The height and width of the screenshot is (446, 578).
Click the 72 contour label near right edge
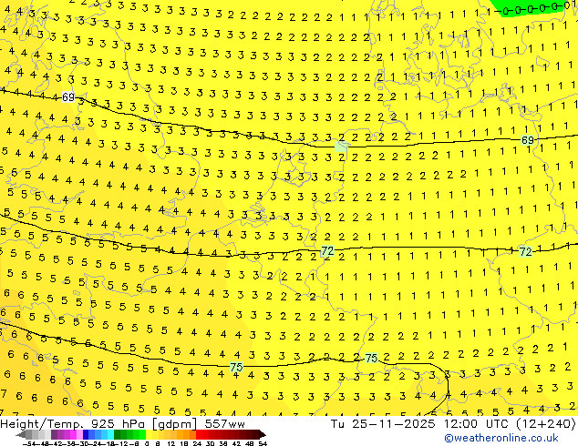pos(525,252)
